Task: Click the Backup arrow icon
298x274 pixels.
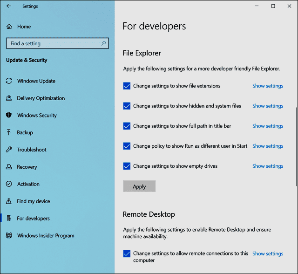Action: pos(9,132)
